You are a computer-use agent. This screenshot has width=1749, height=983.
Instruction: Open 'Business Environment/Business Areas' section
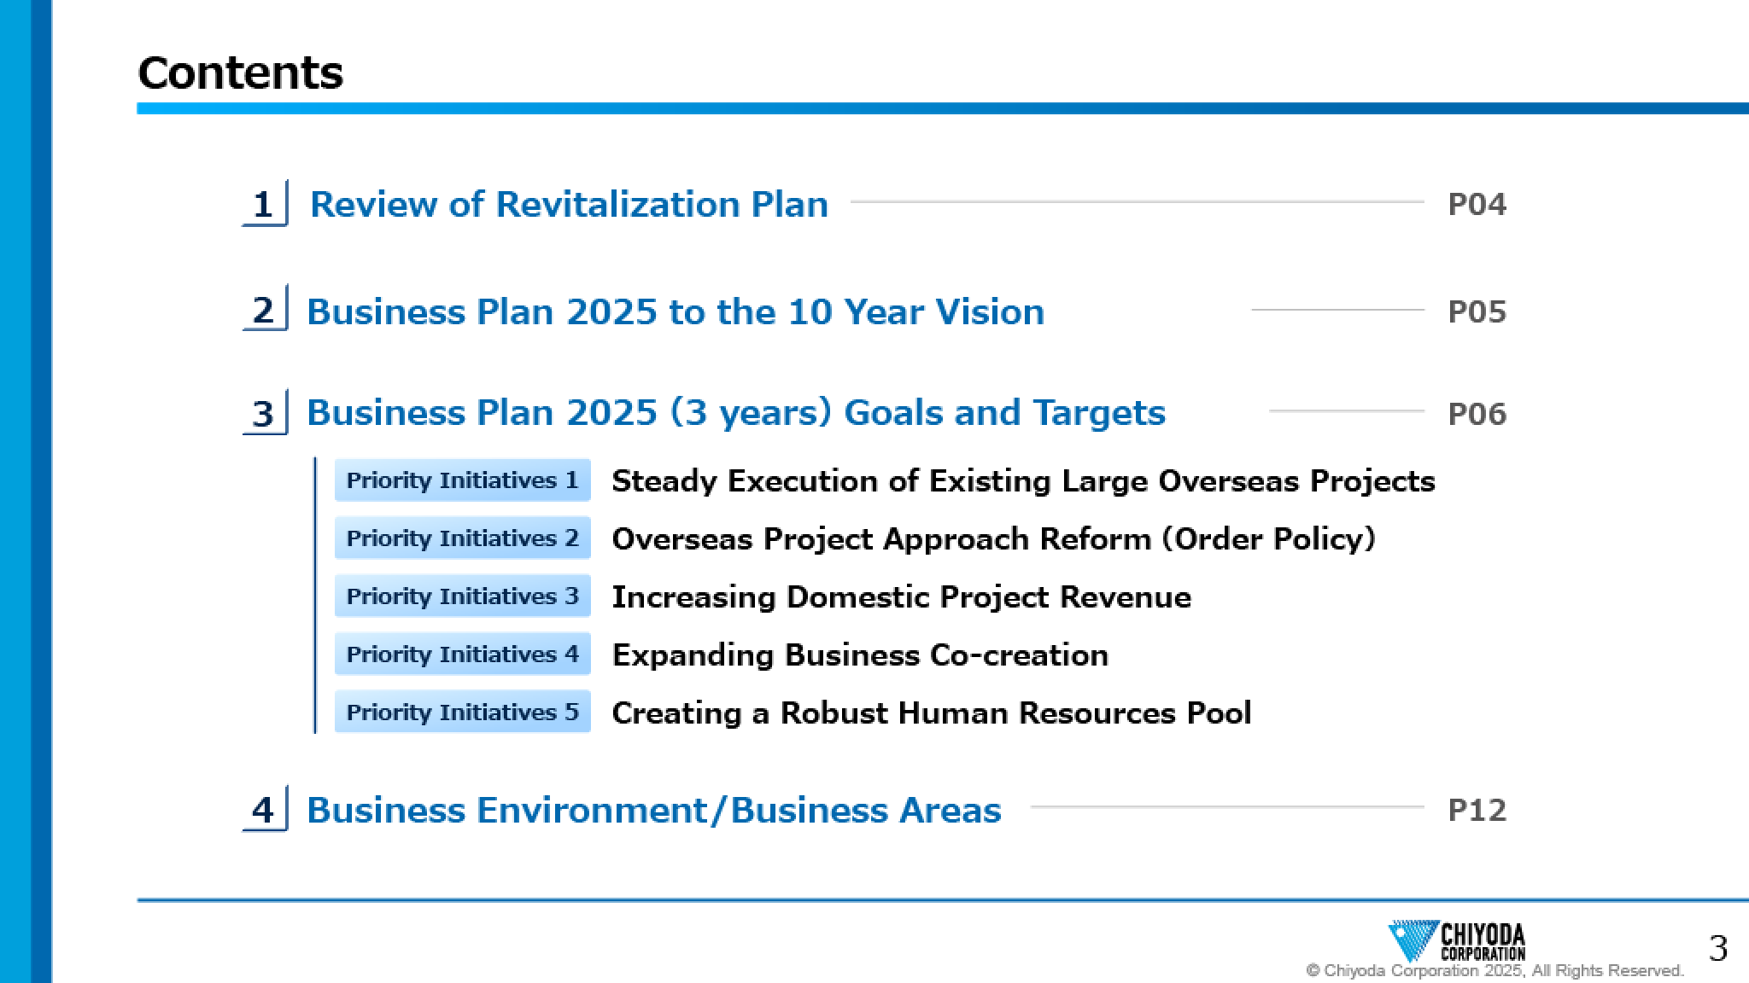[654, 810]
